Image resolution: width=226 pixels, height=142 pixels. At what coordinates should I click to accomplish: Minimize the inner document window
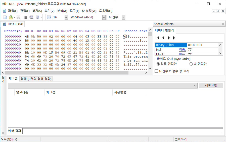pyautogui.click(x=214, y=11)
